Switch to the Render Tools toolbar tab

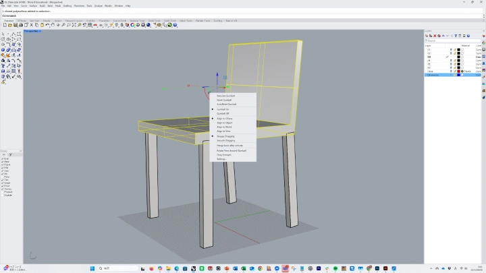[202, 21]
